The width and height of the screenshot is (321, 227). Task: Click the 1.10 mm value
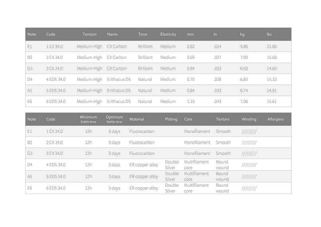191,102
